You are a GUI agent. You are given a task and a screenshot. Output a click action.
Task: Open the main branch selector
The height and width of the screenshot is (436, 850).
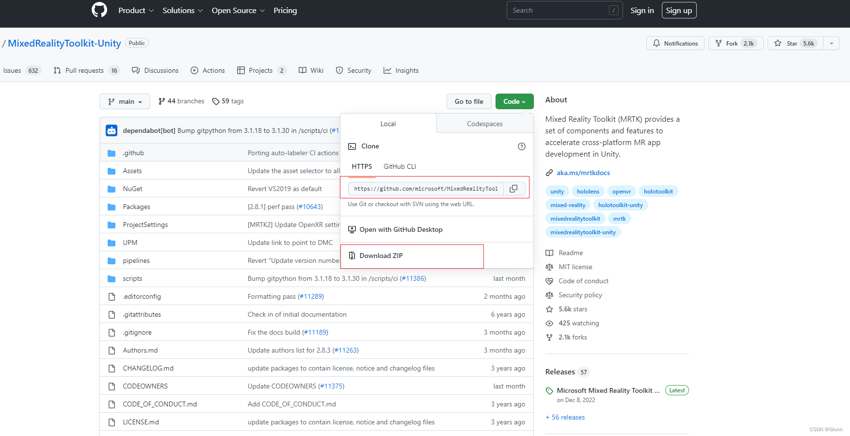point(125,101)
